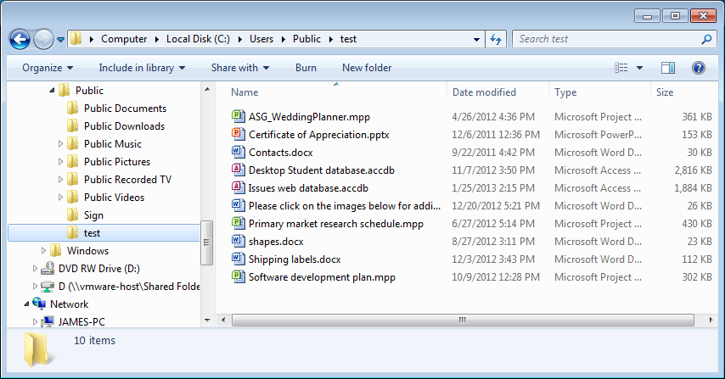The height and width of the screenshot is (379, 725).
Task: Click the Refresh button beside the address bar
Action: click(496, 39)
